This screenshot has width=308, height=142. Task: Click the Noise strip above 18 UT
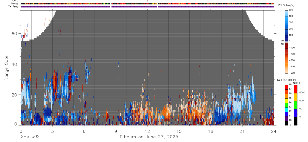pos(210,4)
